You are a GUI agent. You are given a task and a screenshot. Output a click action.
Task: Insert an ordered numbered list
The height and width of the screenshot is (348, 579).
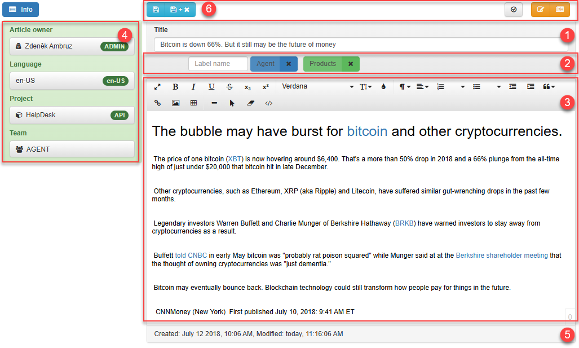point(441,87)
